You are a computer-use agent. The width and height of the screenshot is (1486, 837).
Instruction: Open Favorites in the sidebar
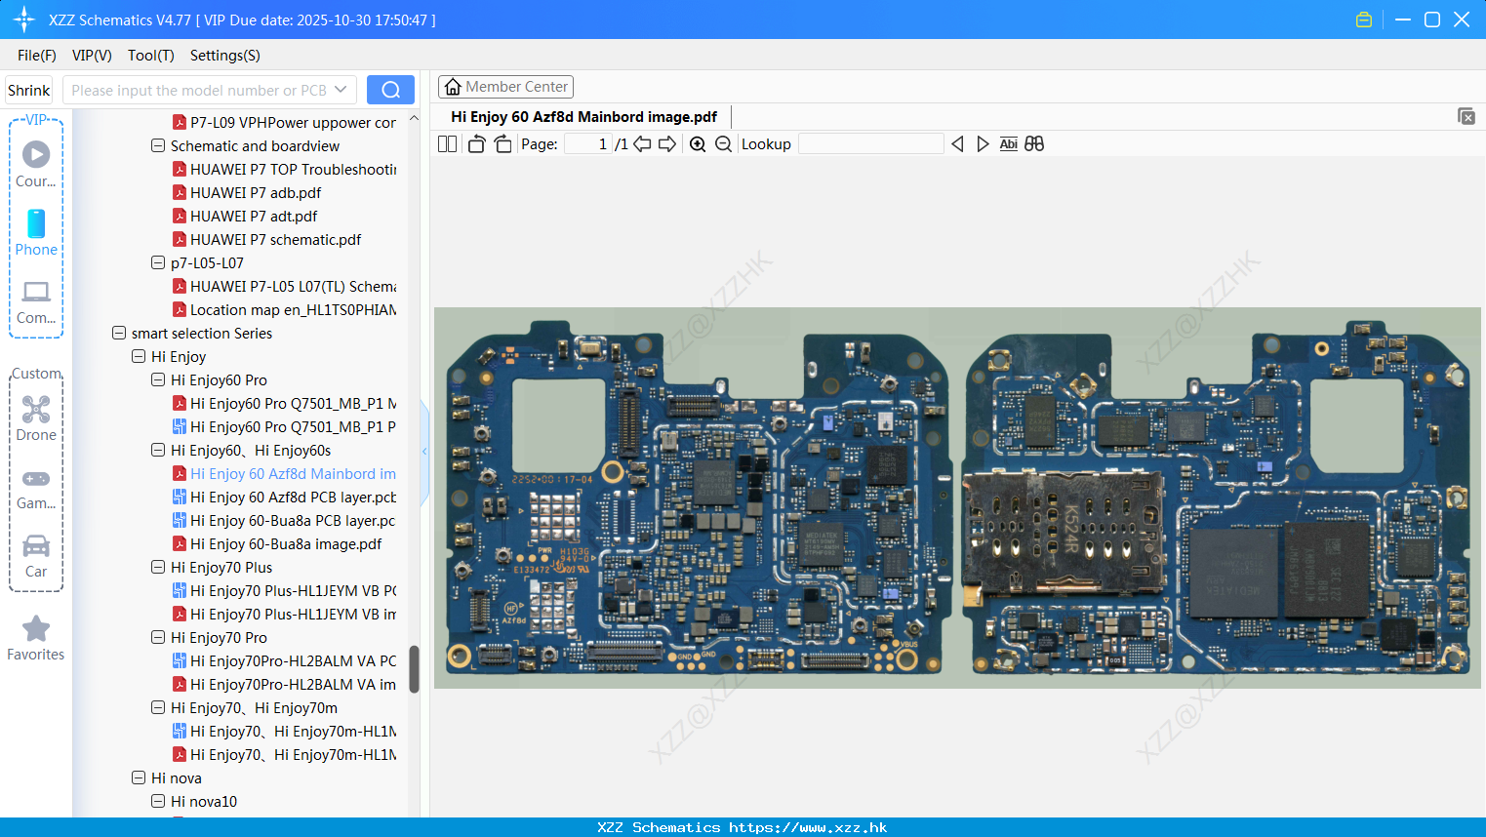tap(36, 639)
